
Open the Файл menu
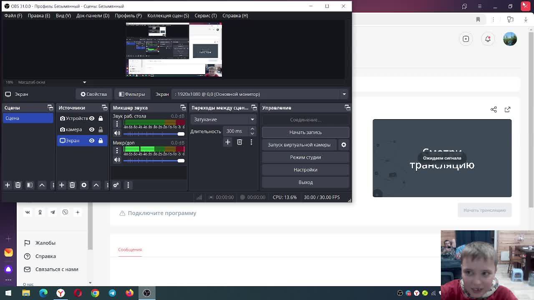(13, 15)
